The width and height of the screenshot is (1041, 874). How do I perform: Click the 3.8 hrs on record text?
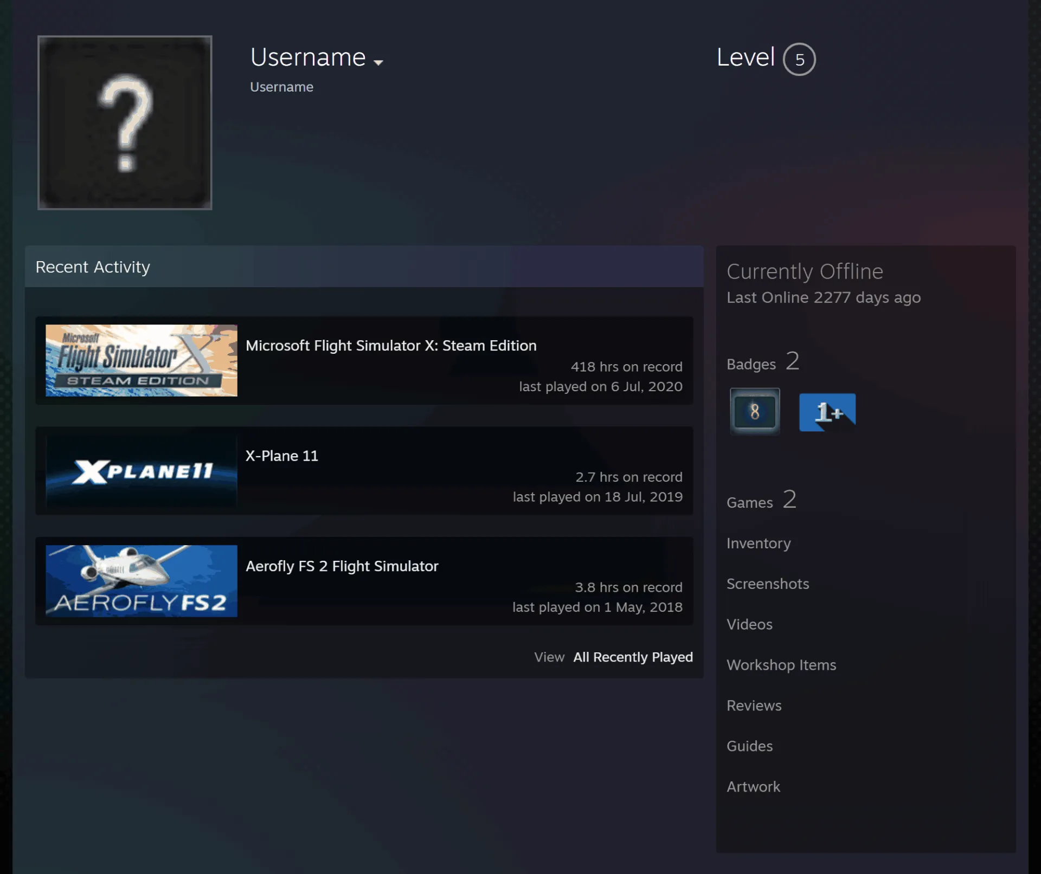pyautogui.click(x=628, y=587)
